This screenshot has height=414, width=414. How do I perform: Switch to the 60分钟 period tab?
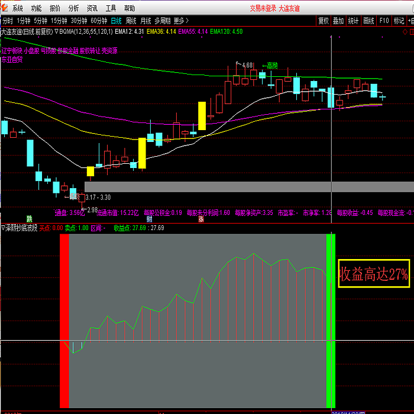pos(99,21)
